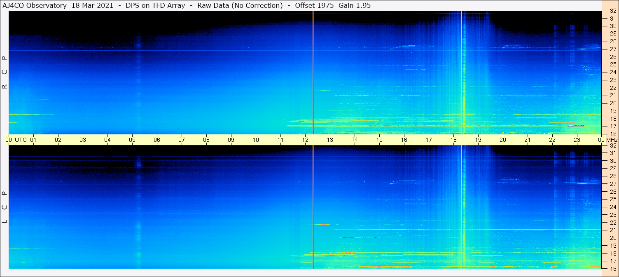This screenshot has width=619, height=277.
Task: Click the 32 MHz label of LCP panel
Action: 612,146
